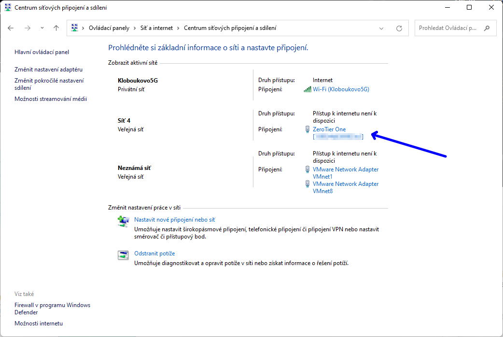Minimize the Centrum síťových připojení window
This screenshot has width=503, height=337.
click(447, 7)
